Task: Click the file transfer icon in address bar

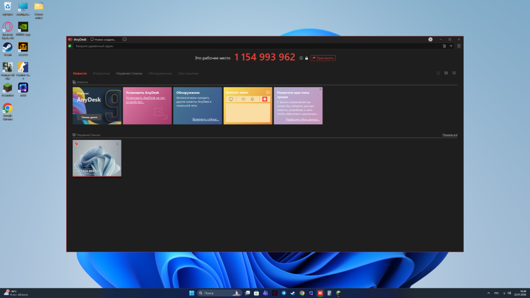Action: 444,46
